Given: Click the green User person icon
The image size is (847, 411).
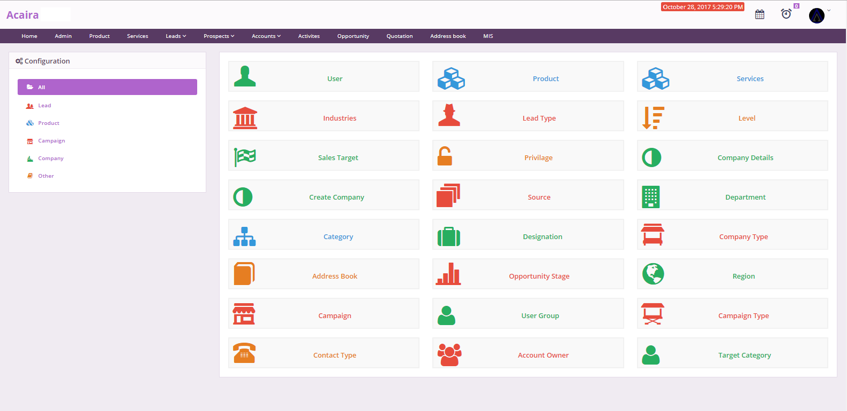Looking at the screenshot, I should (x=245, y=76).
